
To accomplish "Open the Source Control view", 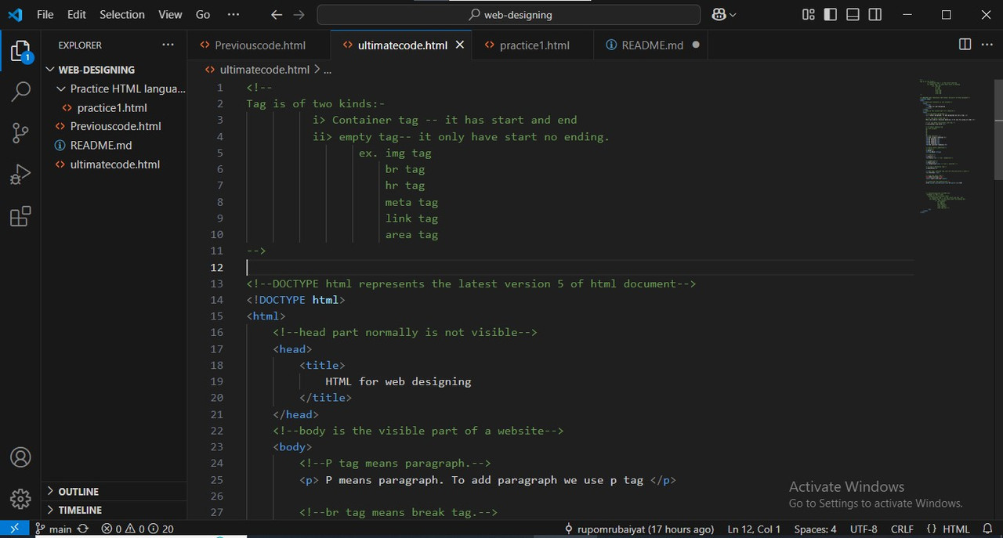I will (x=20, y=133).
